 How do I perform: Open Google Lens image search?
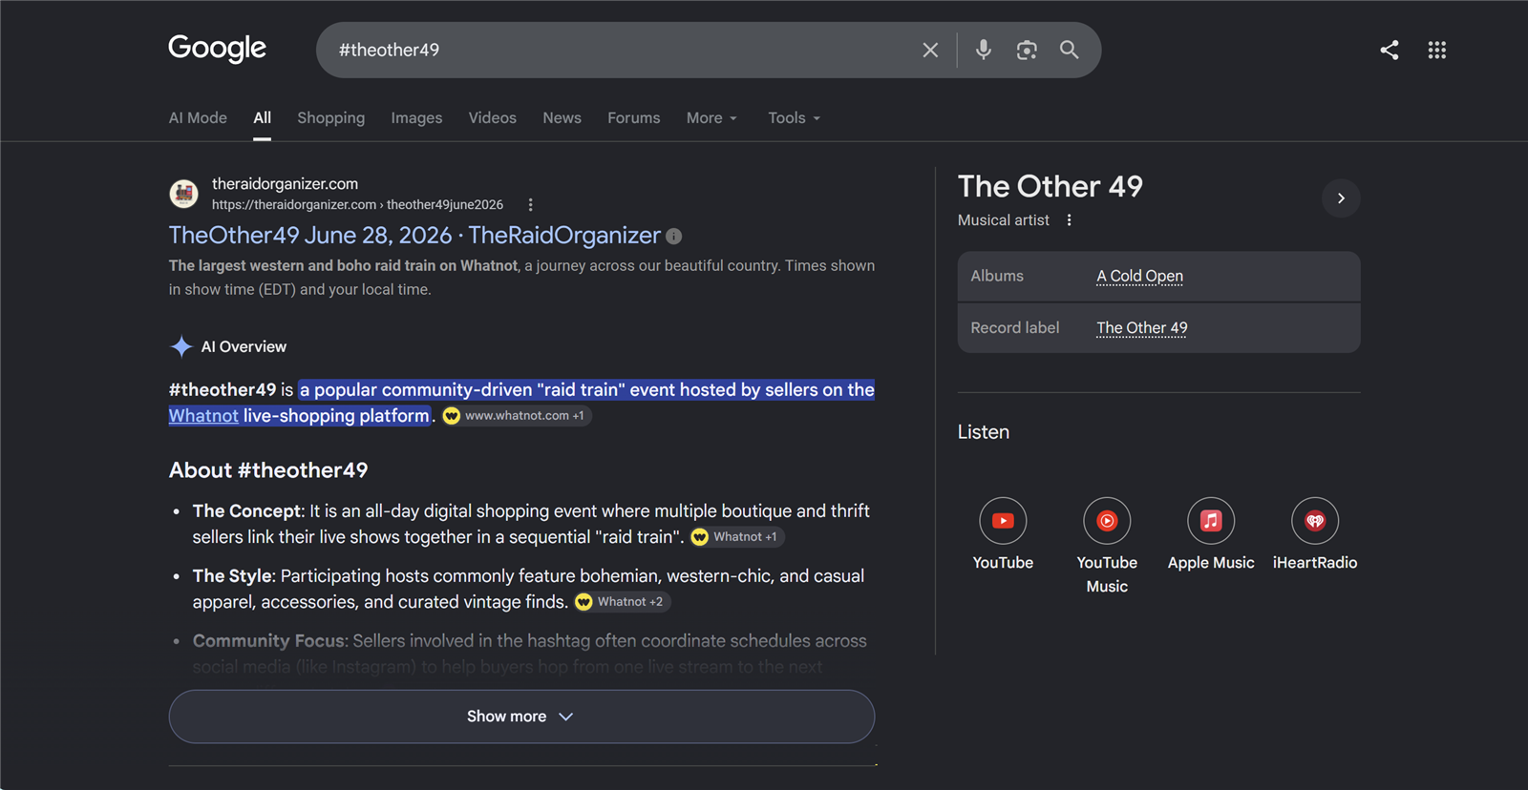tap(1027, 50)
